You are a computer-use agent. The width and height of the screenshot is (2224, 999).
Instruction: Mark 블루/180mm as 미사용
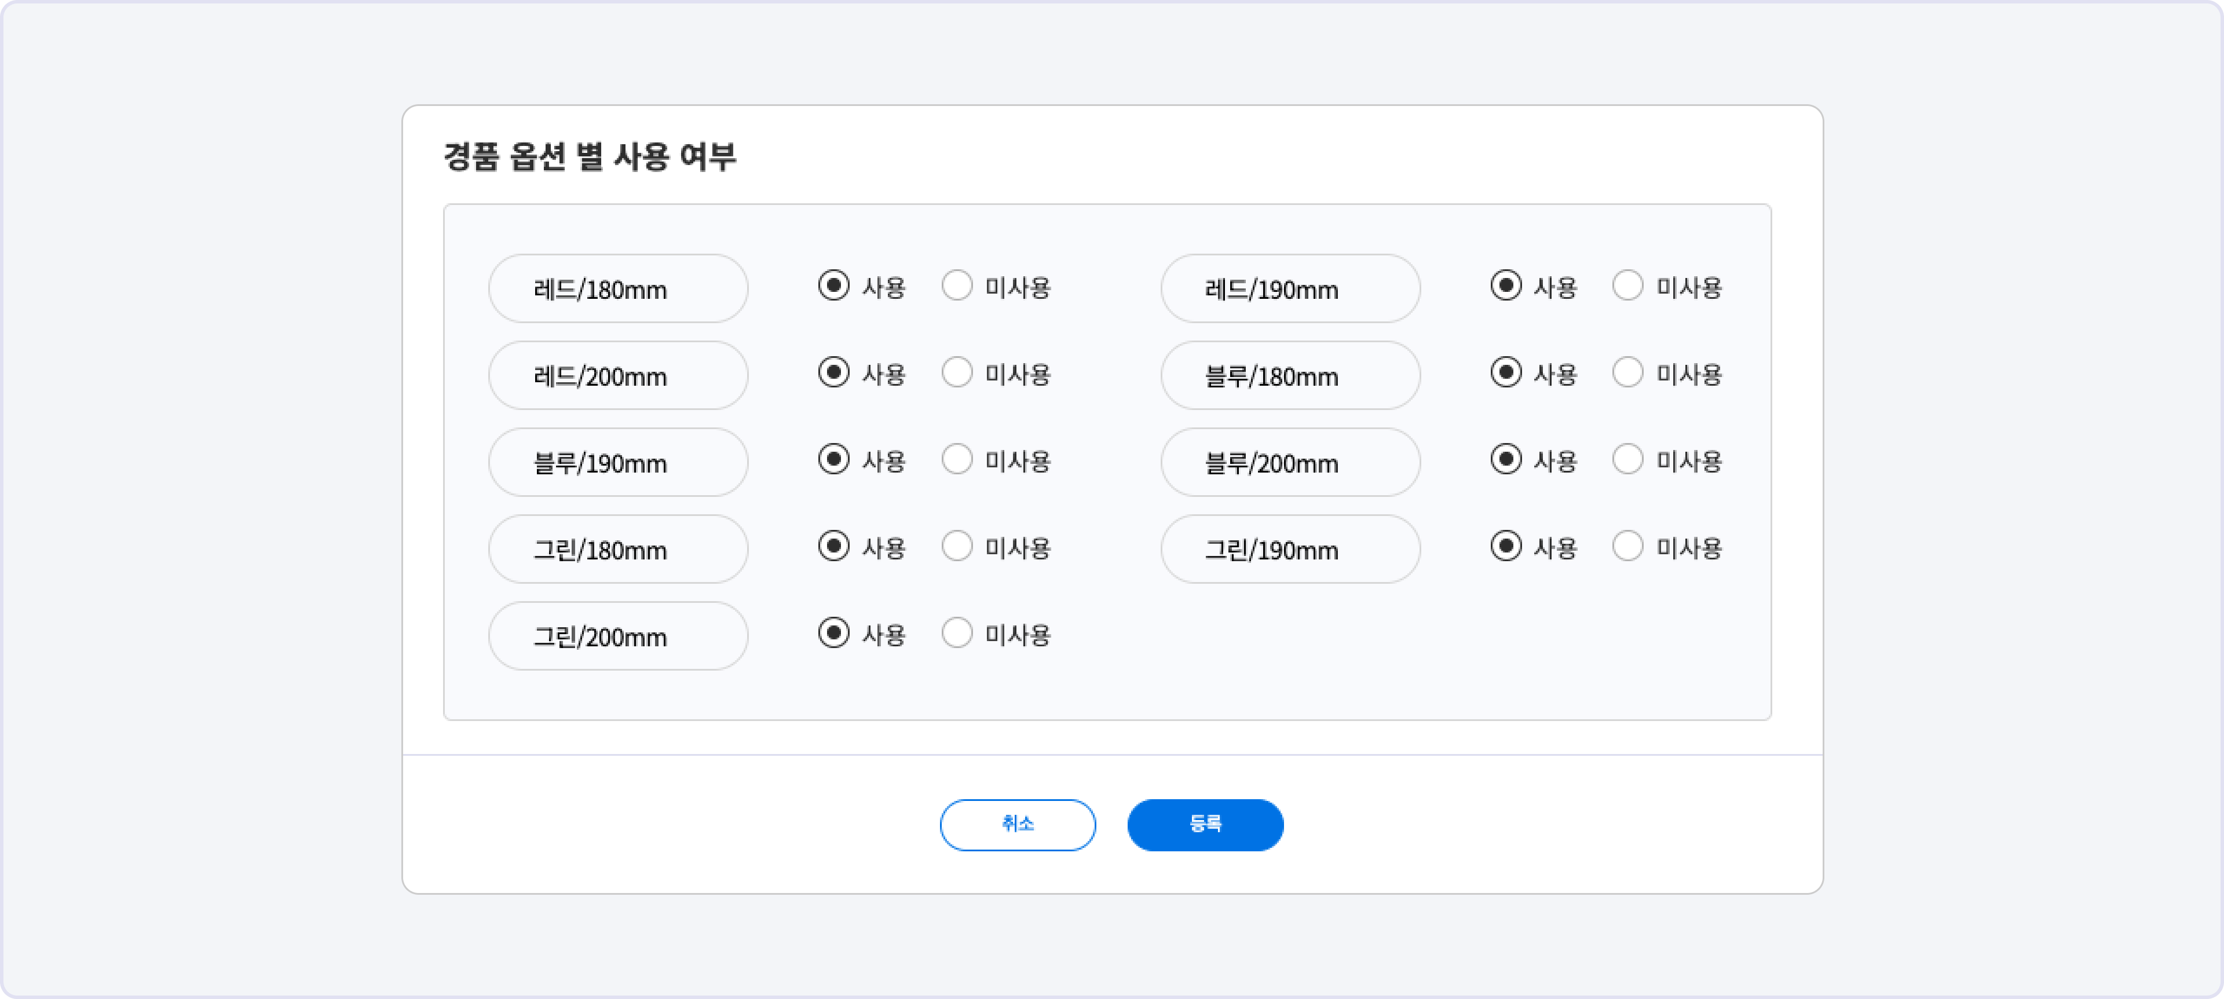click(x=1627, y=373)
